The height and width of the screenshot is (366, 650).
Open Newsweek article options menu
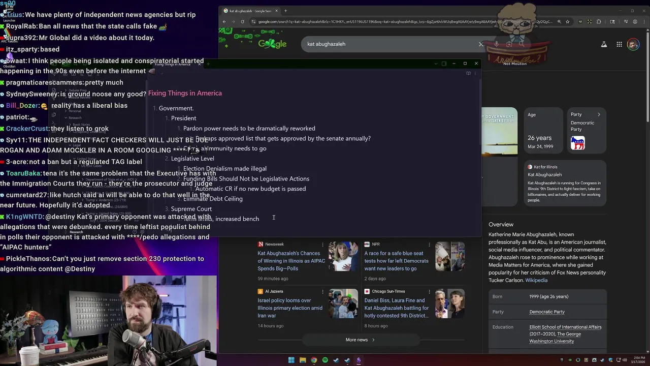322,245
